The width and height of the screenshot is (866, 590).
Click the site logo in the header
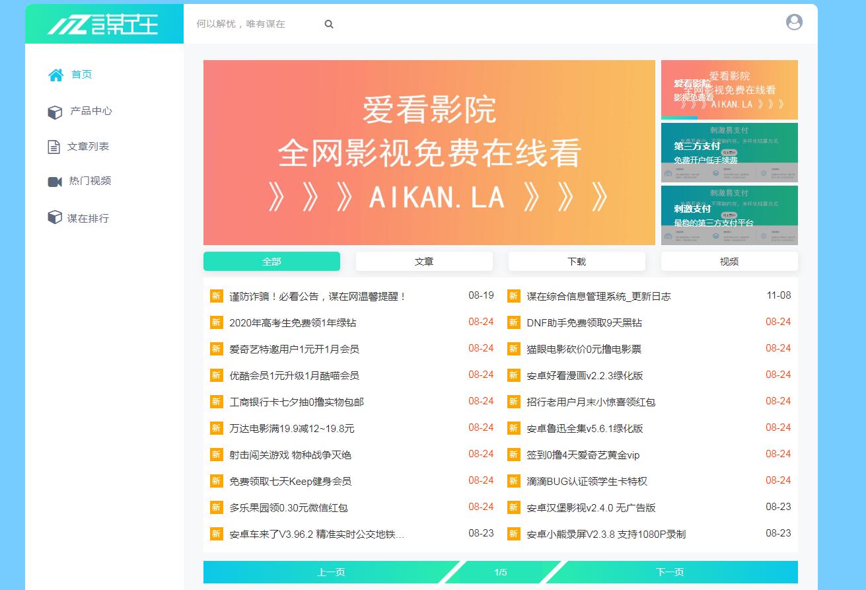[x=104, y=24]
